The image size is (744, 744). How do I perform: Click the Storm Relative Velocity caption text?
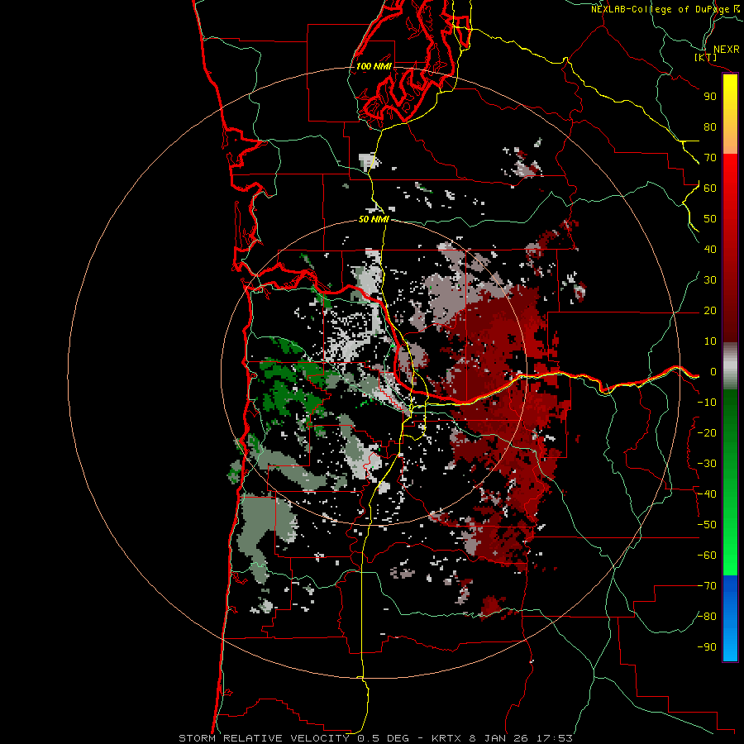tap(375, 738)
